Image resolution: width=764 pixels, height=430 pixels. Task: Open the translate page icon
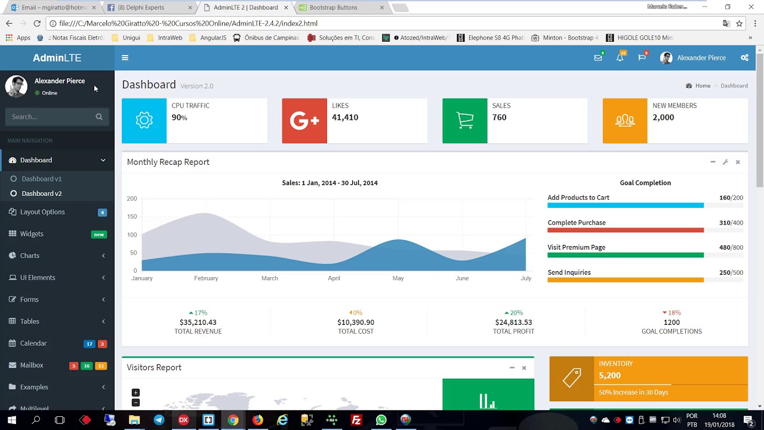pos(726,23)
